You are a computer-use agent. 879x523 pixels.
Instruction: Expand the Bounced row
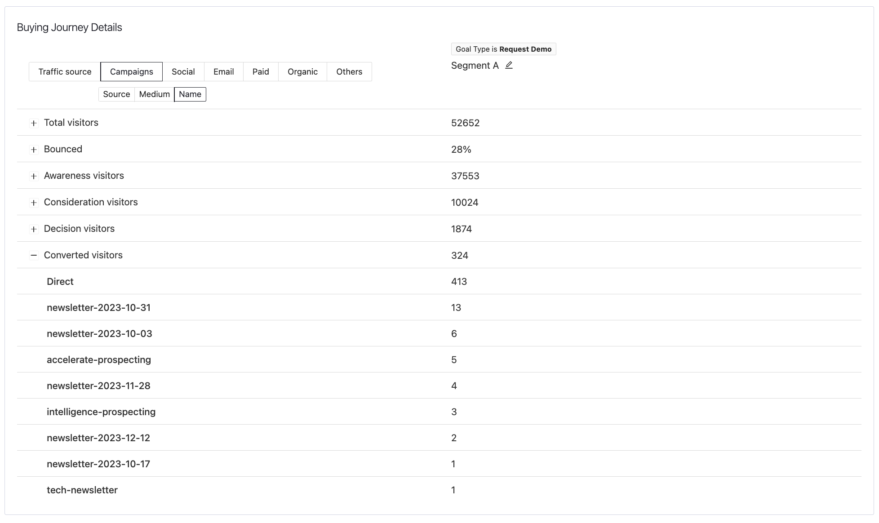click(x=34, y=150)
